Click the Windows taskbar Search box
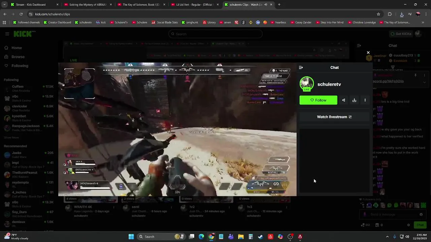This screenshot has width=431, height=242. click(x=162, y=237)
